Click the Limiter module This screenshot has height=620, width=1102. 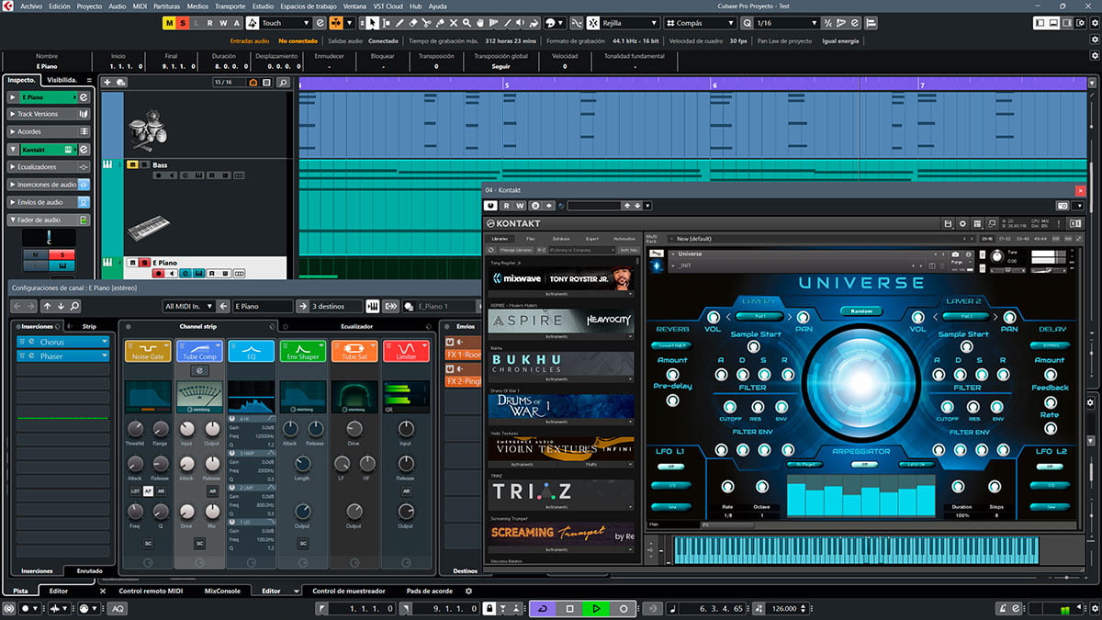[x=406, y=351]
